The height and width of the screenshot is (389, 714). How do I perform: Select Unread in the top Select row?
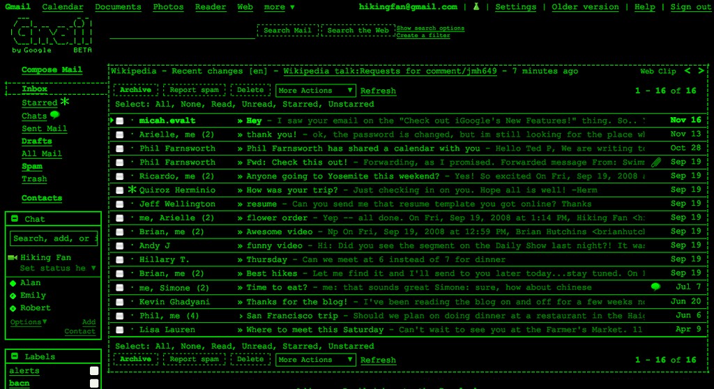[x=258, y=105]
